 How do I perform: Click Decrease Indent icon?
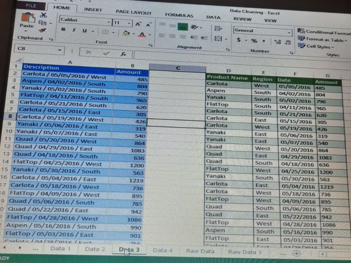coord(194,38)
